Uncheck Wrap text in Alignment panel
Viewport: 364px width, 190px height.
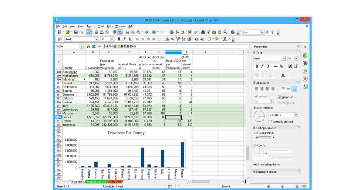coord(279,97)
